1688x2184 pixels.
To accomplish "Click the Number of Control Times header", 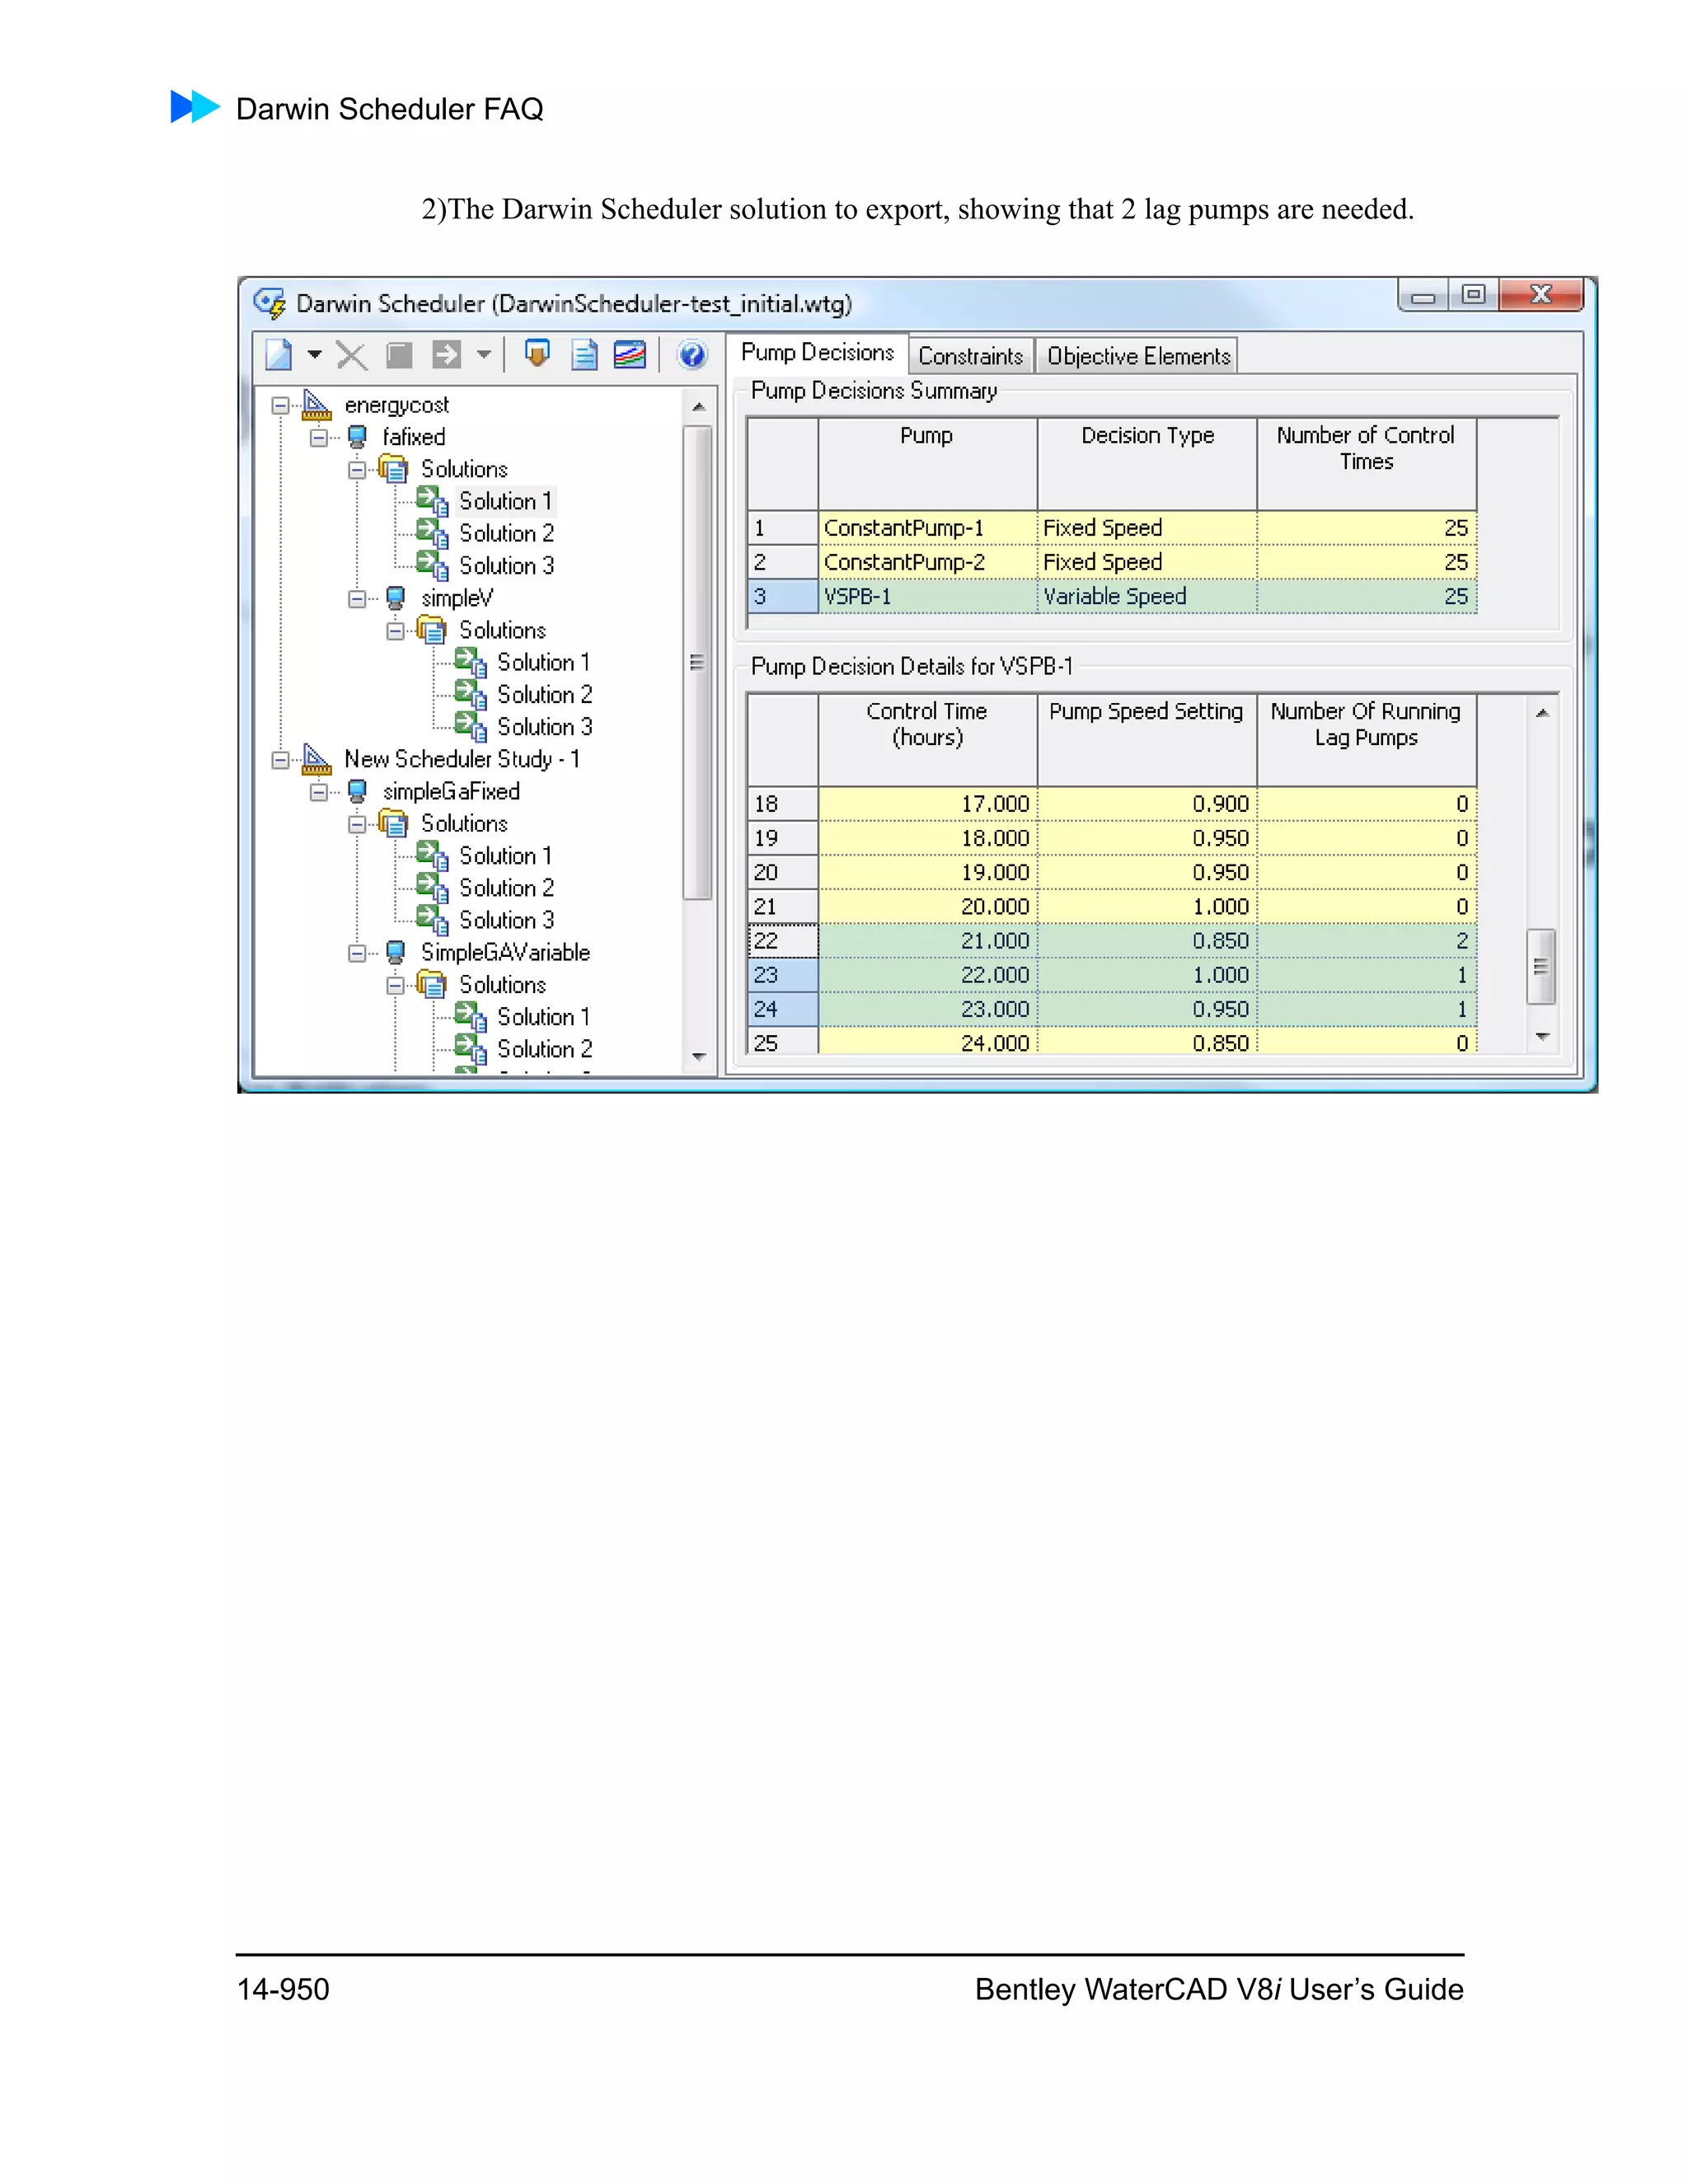I will (1366, 465).
